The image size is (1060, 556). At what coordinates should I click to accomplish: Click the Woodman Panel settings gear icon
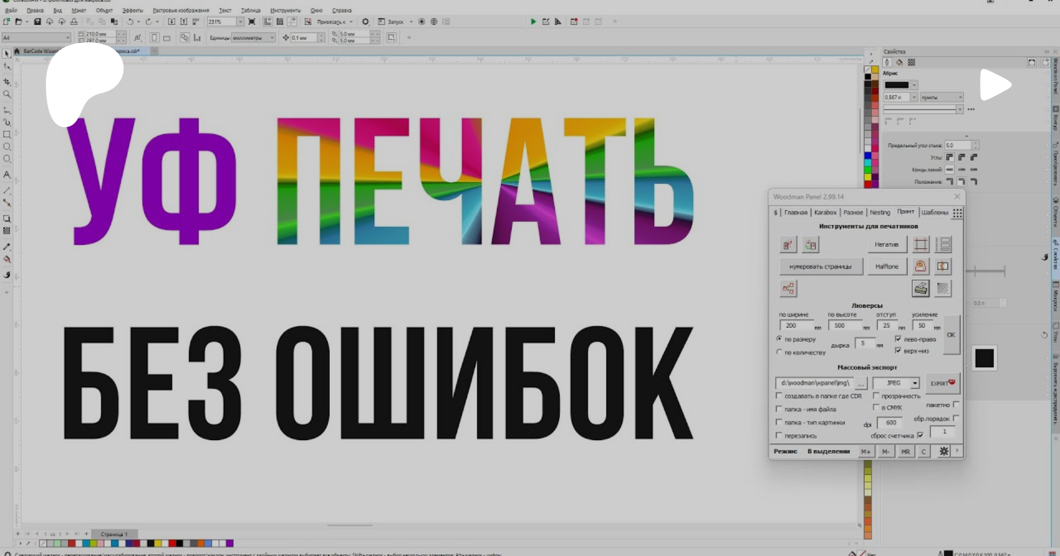[943, 451]
